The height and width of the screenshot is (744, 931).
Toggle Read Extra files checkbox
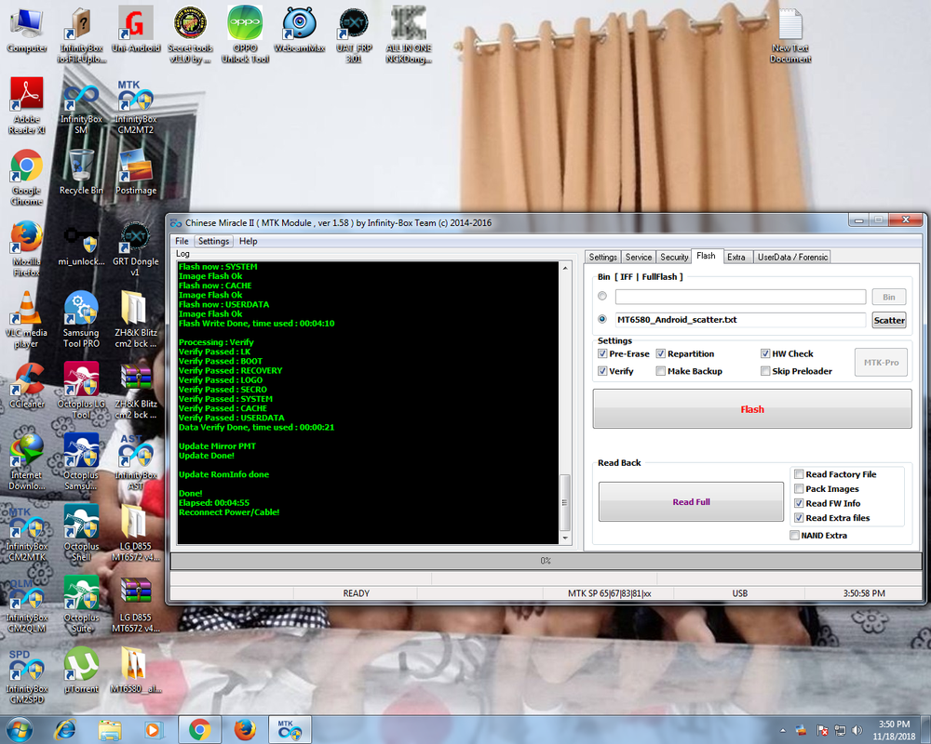(x=831, y=518)
